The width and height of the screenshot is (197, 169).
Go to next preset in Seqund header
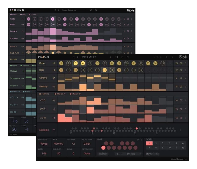pos(58,10)
